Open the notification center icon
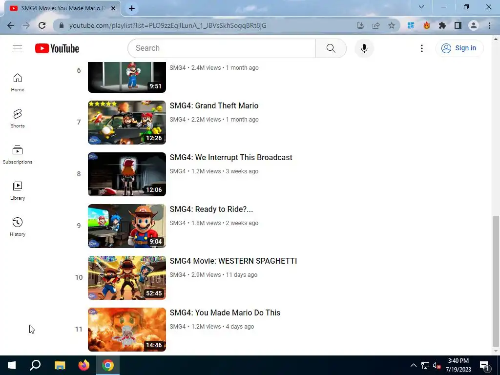Screen dimensions: 500x375 pos(484,365)
